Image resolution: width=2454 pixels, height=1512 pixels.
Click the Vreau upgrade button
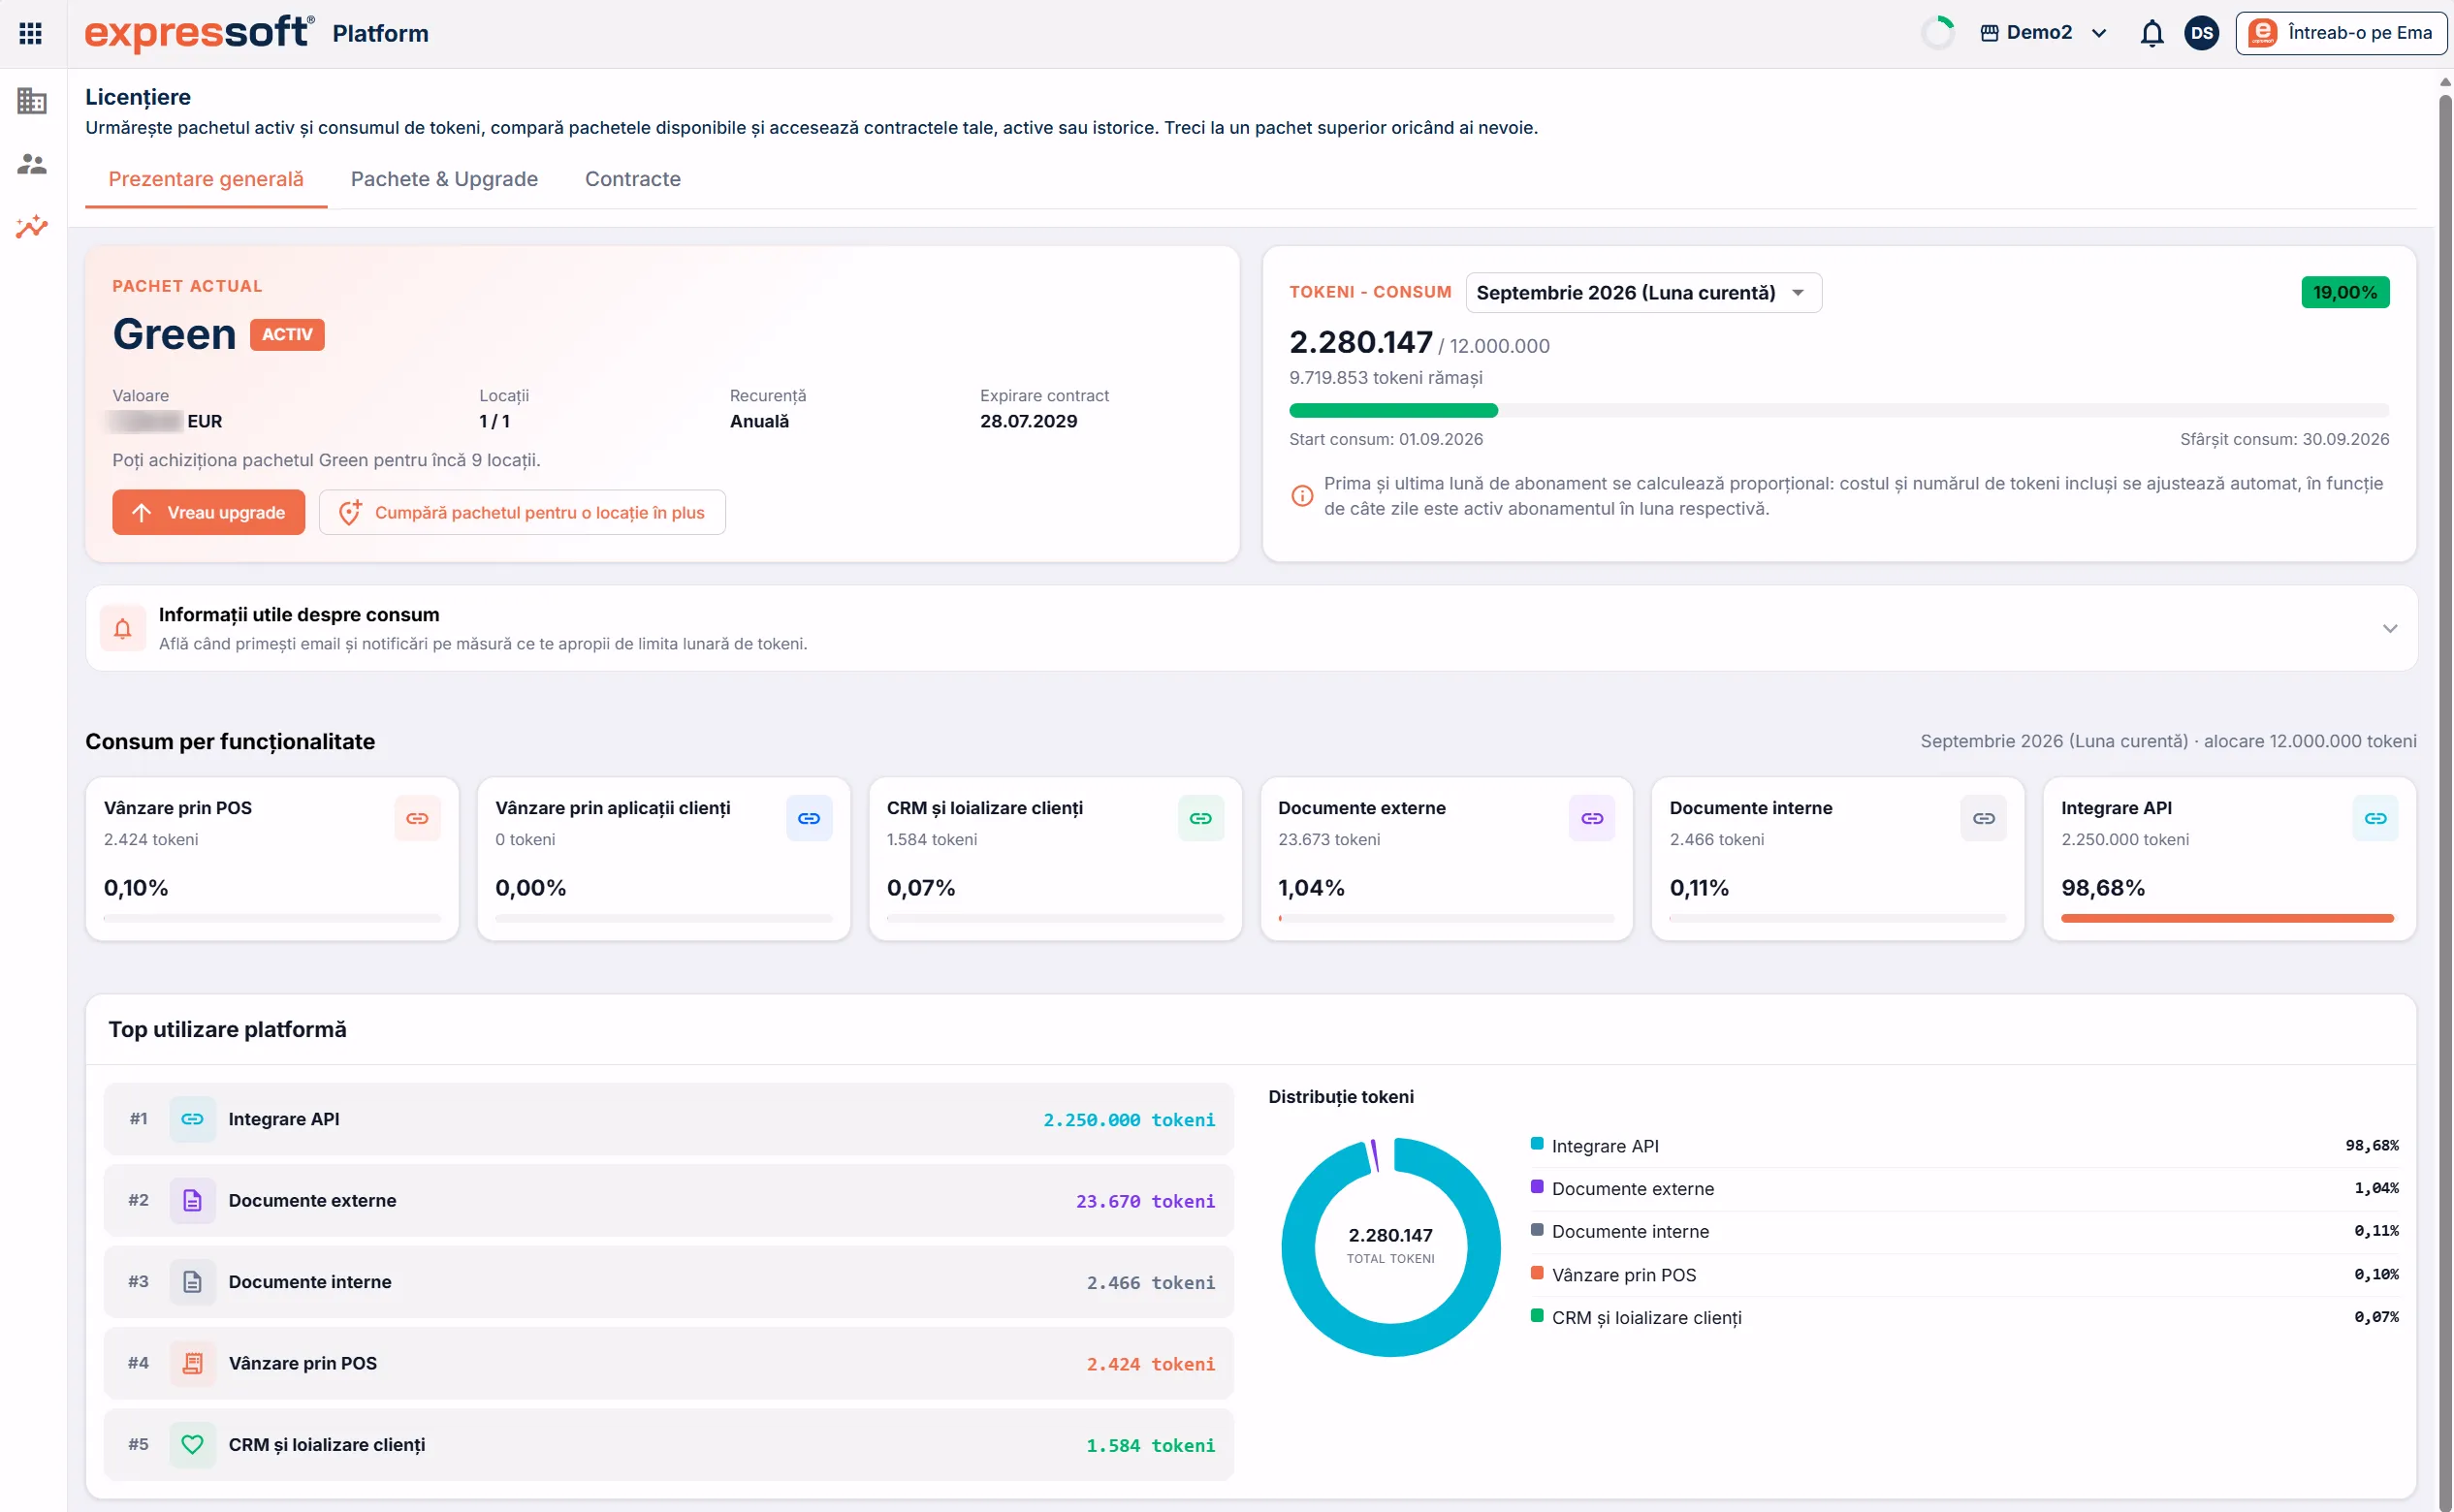point(208,512)
